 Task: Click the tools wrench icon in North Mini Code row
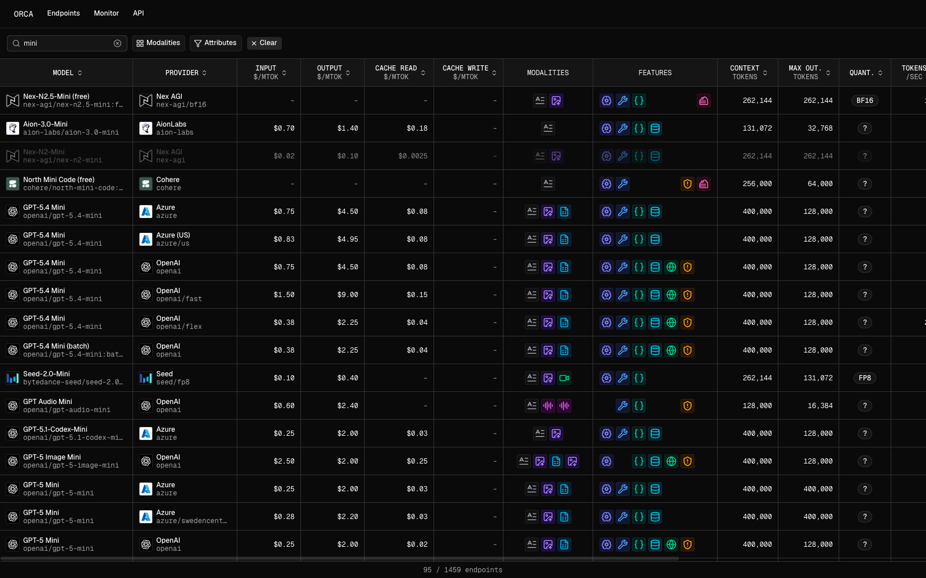[623, 184]
